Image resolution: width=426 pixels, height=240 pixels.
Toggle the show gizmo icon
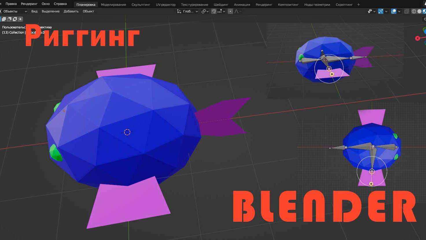click(381, 11)
